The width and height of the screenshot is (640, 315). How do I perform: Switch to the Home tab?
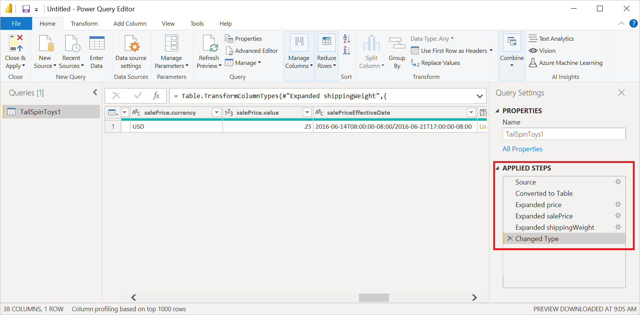click(48, 23)
